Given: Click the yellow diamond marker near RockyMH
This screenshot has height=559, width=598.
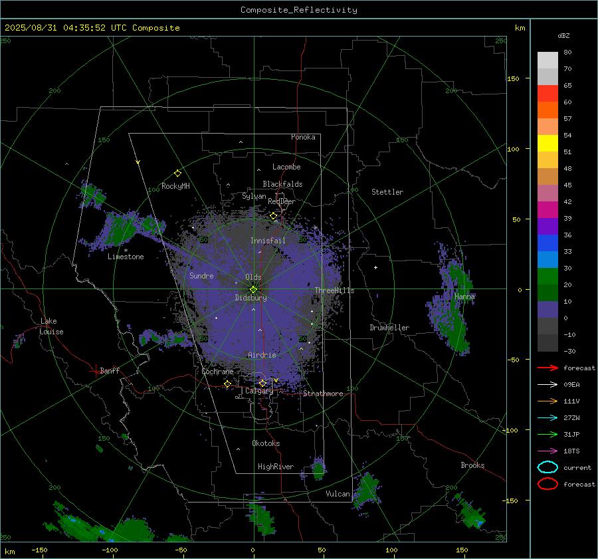Looking at the screenshot, I should (x=177, y=173).
